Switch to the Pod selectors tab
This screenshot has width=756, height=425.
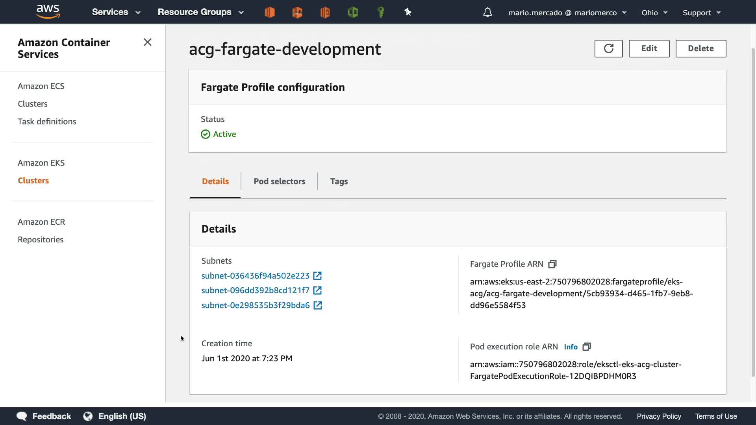(x=279, y=181)
